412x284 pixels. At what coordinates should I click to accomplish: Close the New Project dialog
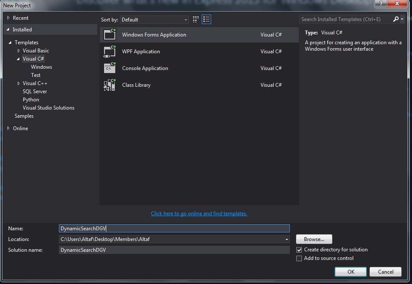pyautogui.click(x=397, y=3)
